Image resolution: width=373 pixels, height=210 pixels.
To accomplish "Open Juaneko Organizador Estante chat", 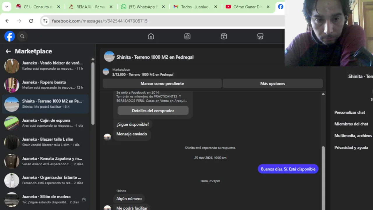I will point(45,180).
